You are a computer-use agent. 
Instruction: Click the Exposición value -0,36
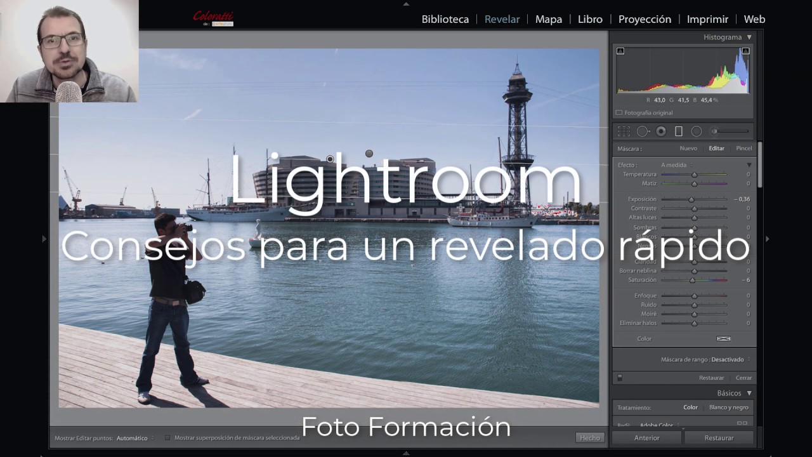[742, 199]
